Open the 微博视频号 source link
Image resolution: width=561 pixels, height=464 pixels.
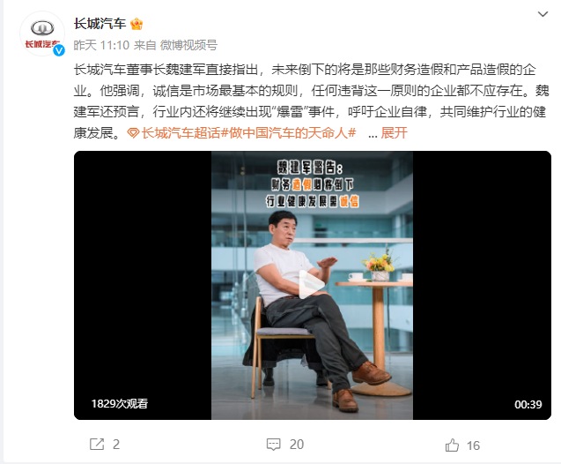188,45
